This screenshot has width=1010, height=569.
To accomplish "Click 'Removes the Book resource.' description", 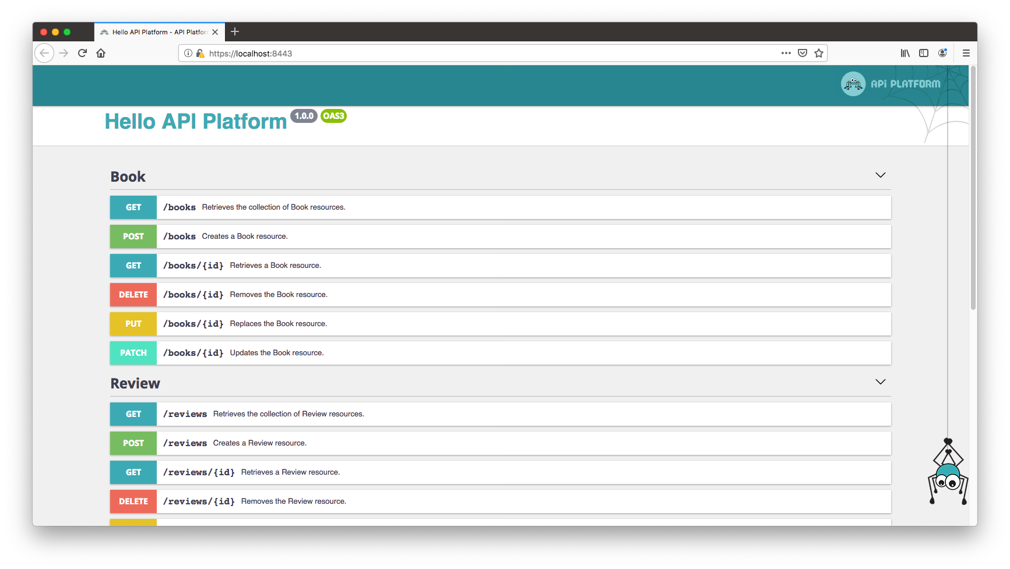I will click(279, 295).
